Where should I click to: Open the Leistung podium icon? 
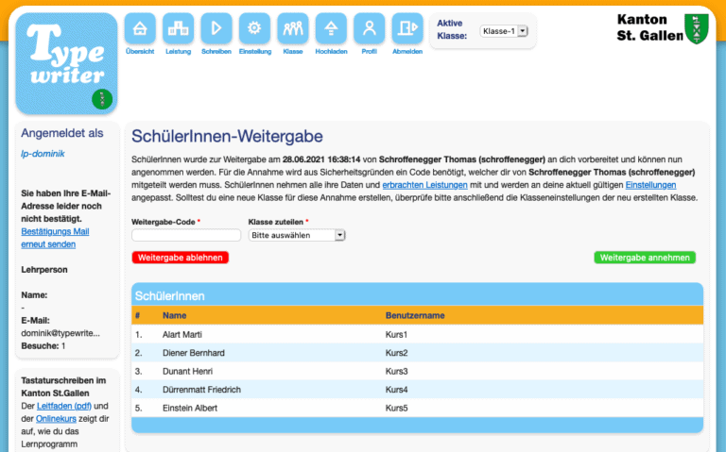pyautogui.click(x=179, y=28)
